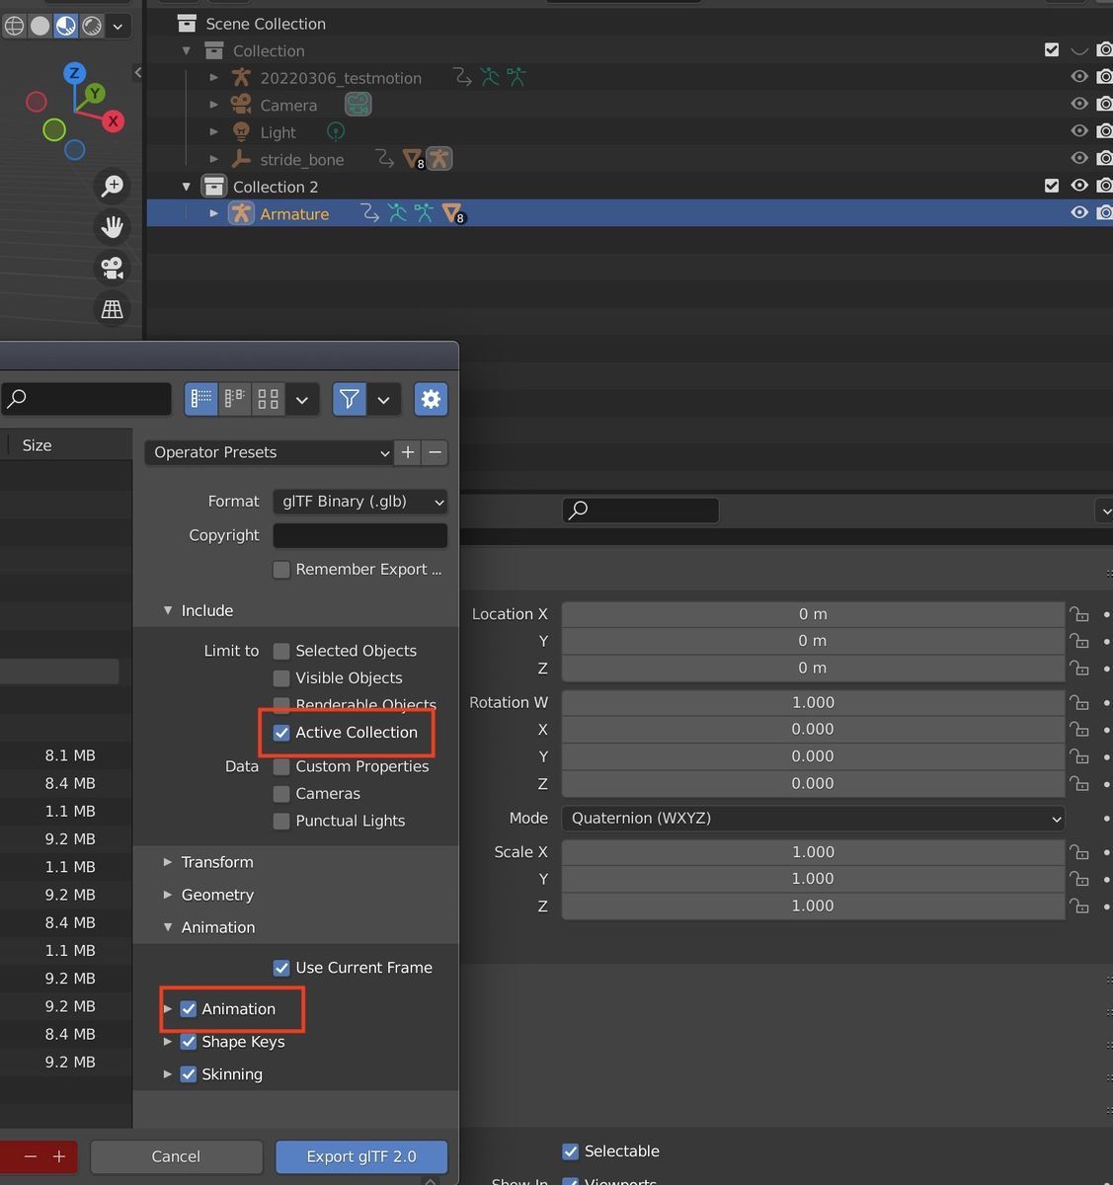This screenshot has width=1113, height=1185.
Task: Select Wireframe viewport shading mode
Action: pos(14,26)
